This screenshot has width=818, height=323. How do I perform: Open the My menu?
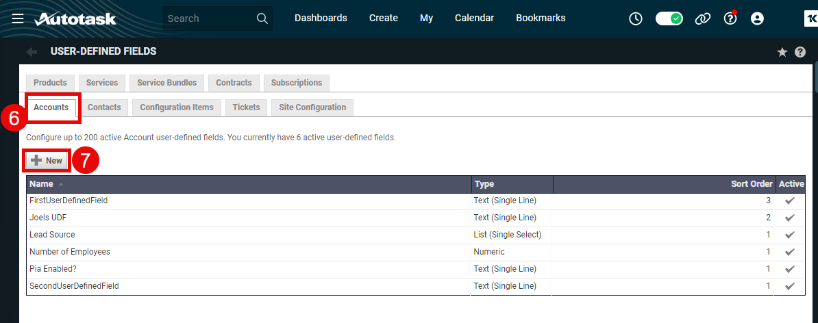tap(426, 18)
